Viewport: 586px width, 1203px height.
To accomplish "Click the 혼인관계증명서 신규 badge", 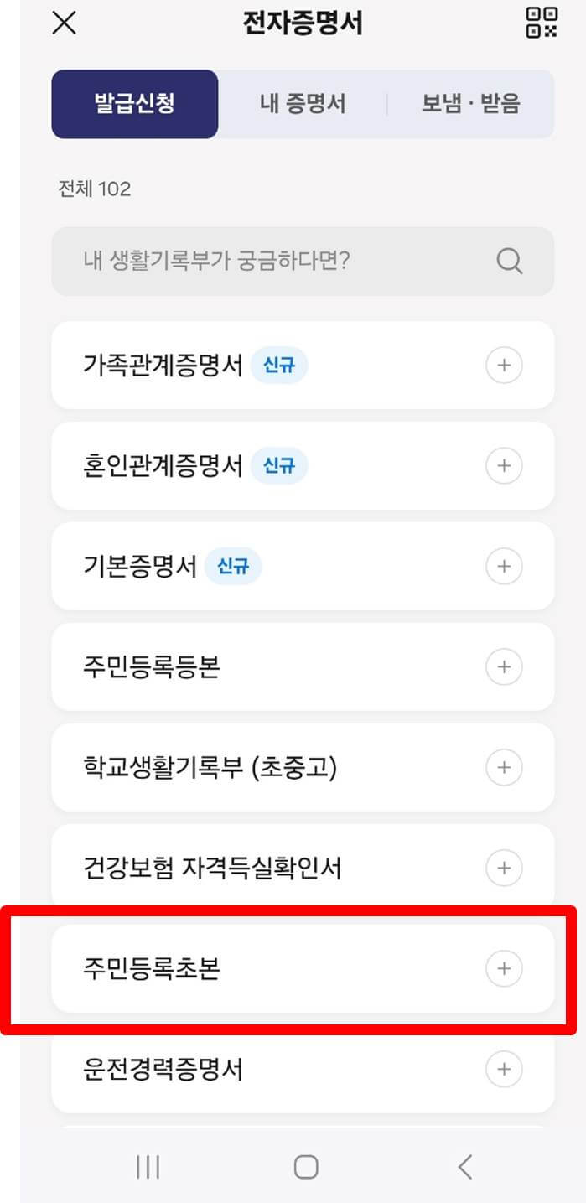I will pos(279,466).
